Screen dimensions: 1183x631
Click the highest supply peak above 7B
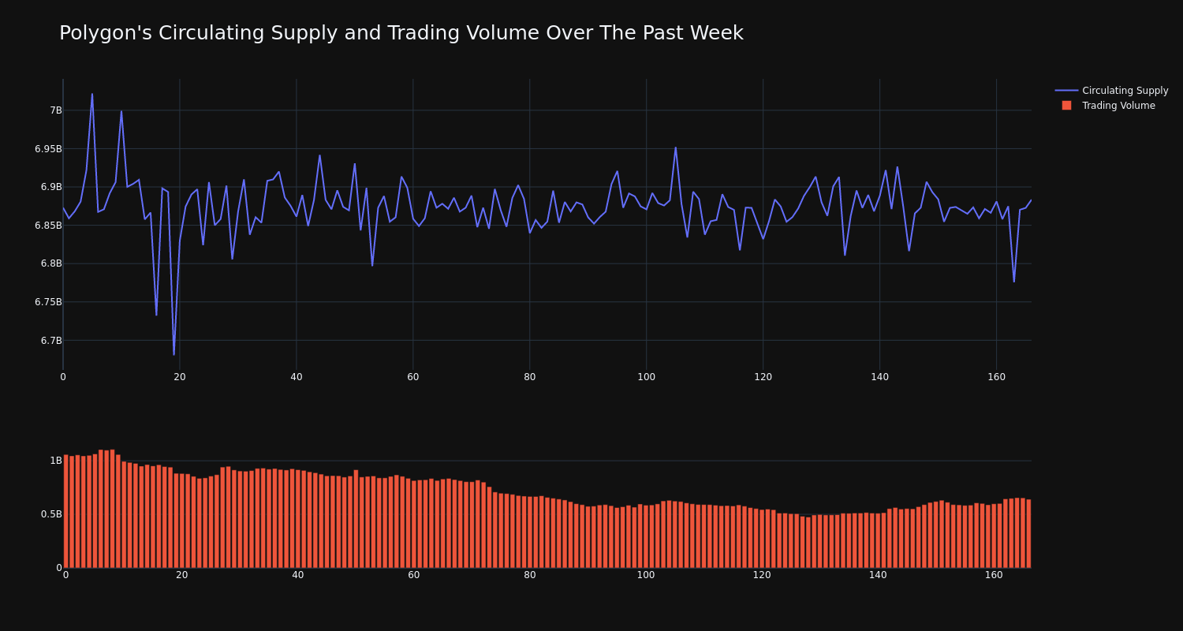92,95
